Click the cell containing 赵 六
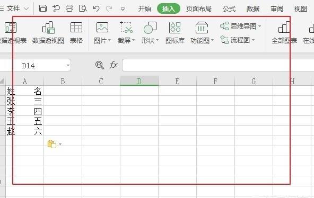Viewport: 314px width, 198px height. point(24,131)
